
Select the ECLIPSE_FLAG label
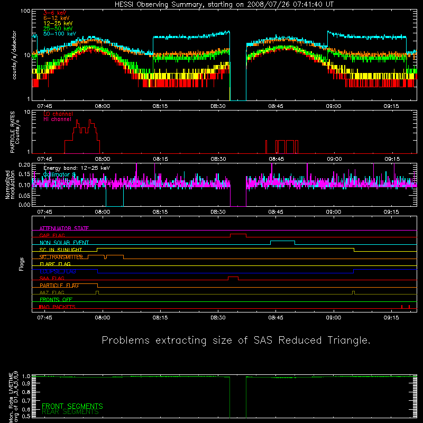click(x=58, y=271)
